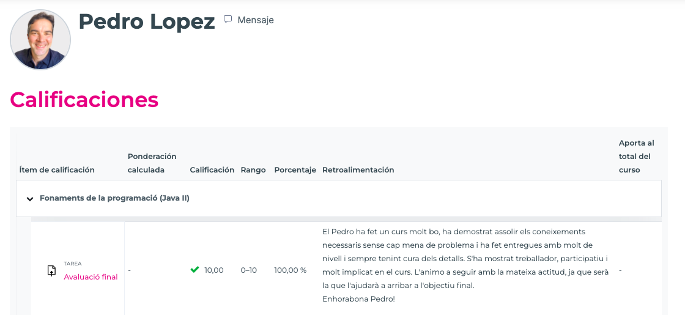Image resolution: width=685 pixels, height=315 pixels.
Task: Click the Calificación column header
Action: (x=212, y=170)
